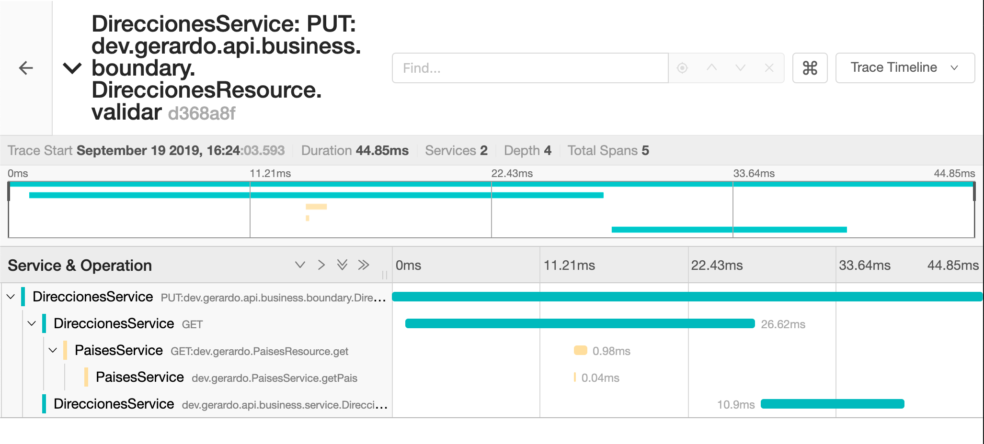
Task: Open the Trace Timeline view dropdown
Action: [x=904, y=68]
